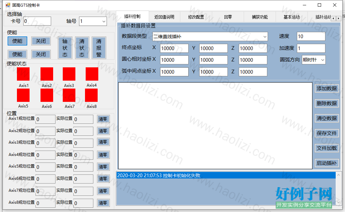Click the Axis1 red status indicator

pos(23,74)
